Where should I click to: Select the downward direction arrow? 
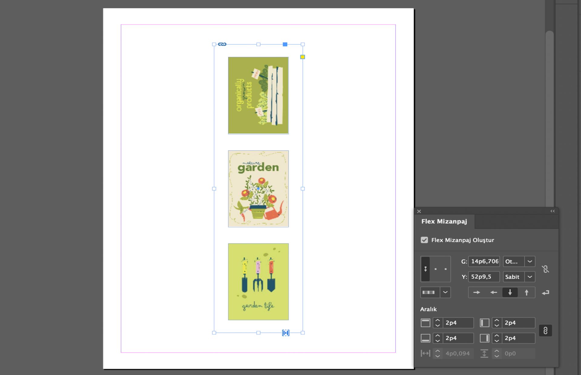click(x=510, y=292)
